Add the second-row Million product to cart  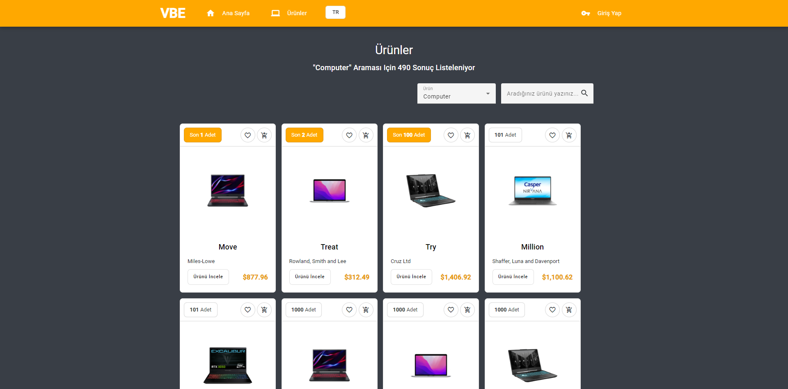pyautogui.click(x=569, y=310)
